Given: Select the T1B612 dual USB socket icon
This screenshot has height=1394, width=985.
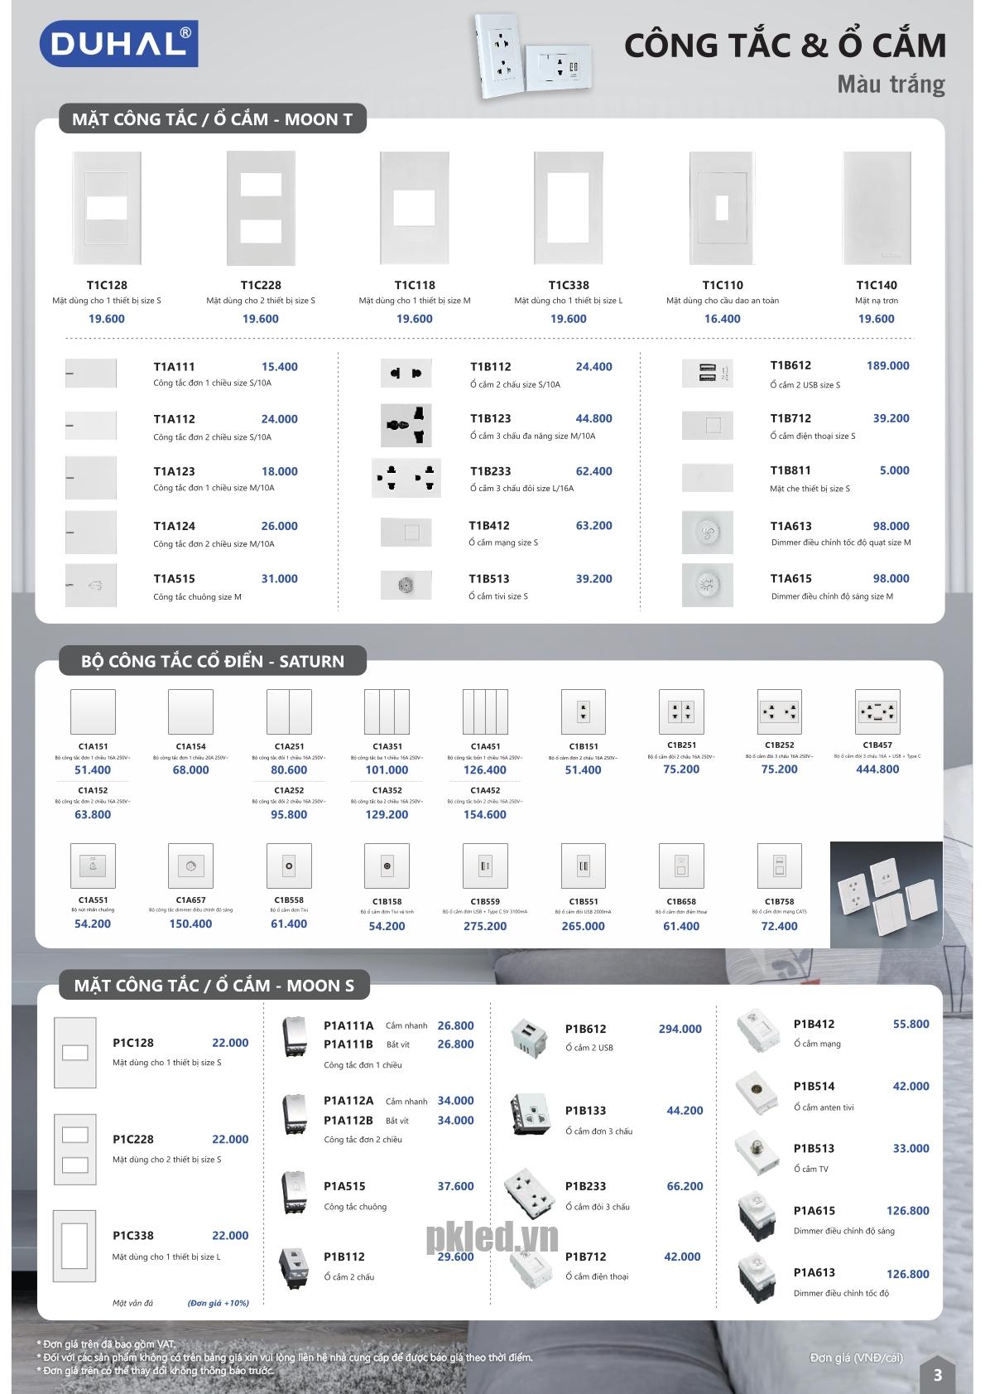Looking at the screenshot, I should coord(707,374).
